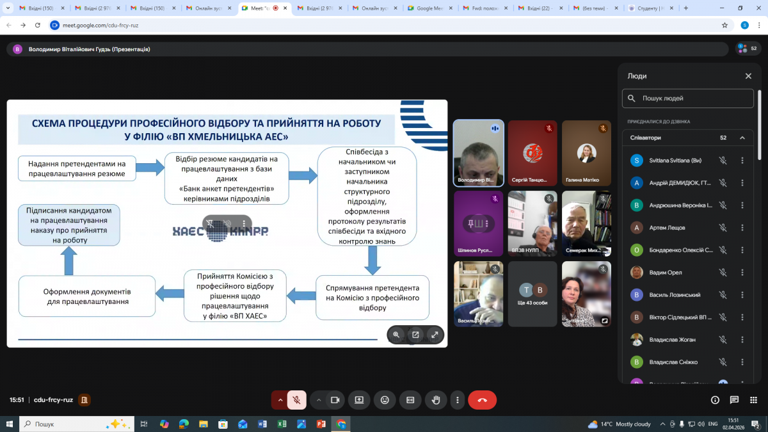The height and width of the screenshot is (432, 768).
Task: Open presentation in new window icon
Action: pyautogui.click(x=415, y=335)
